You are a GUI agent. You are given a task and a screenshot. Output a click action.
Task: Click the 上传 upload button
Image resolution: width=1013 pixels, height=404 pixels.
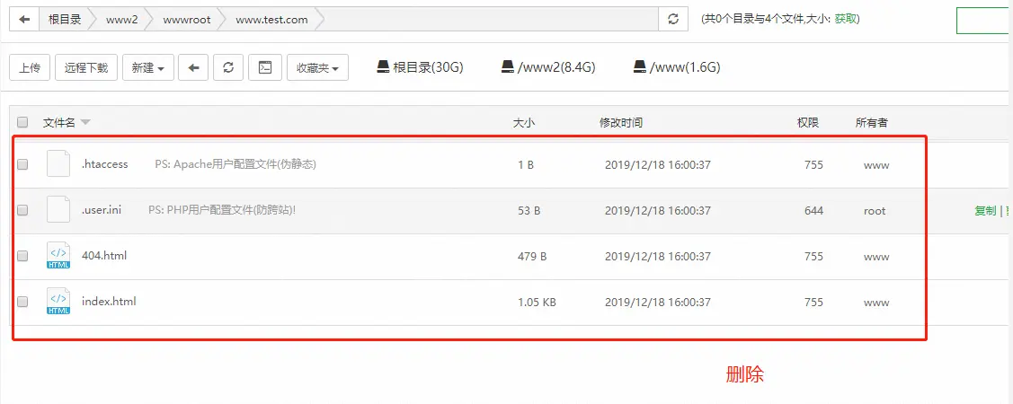click(30, 67)
